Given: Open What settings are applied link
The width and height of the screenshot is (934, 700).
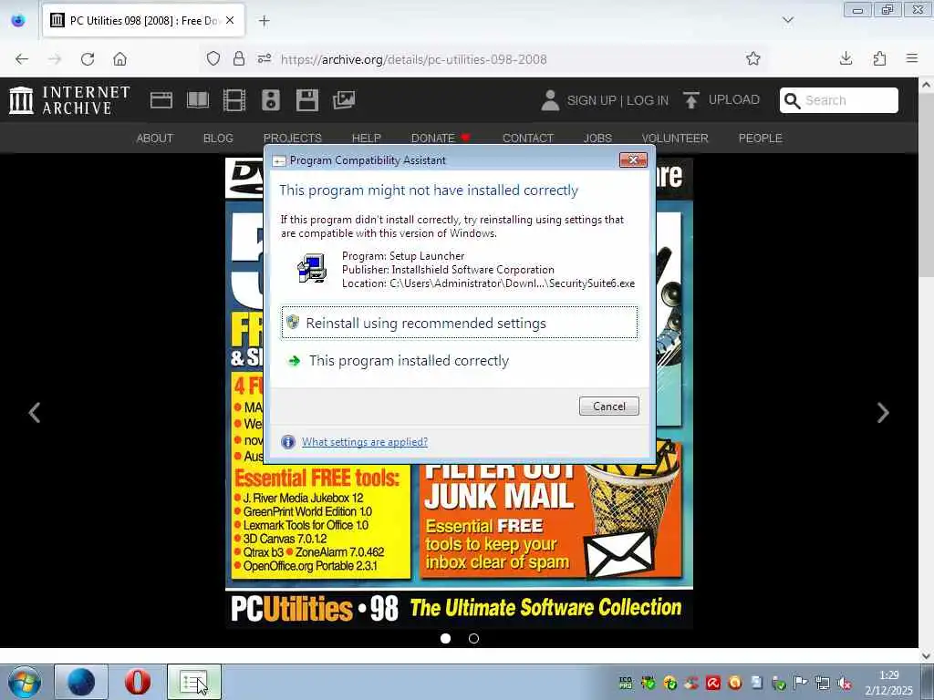Looking at the screenshot, I should coord(365,442).
